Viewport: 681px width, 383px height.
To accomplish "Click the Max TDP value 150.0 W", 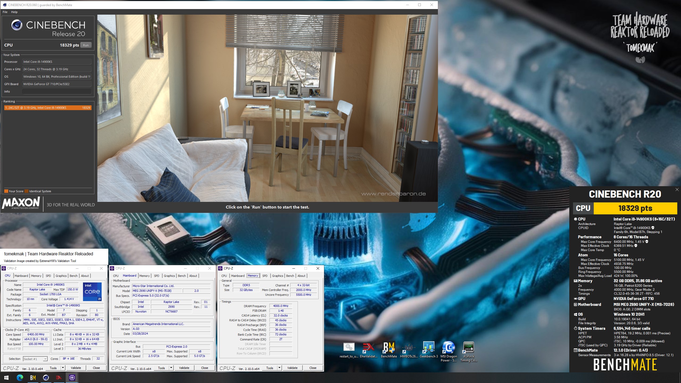I will click(x=73, y=289).
